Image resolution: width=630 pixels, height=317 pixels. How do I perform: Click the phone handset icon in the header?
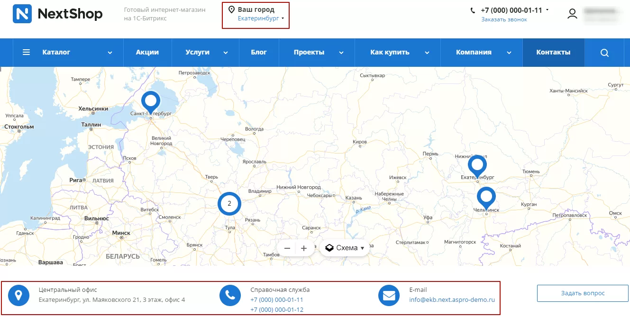(473, 10)
